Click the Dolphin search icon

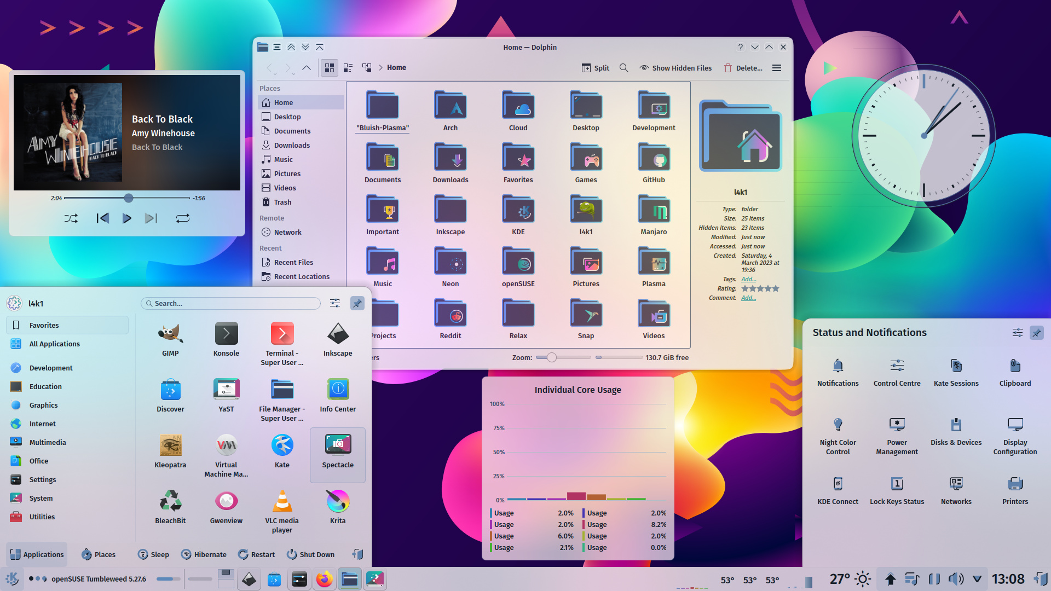tap(624, 68)
